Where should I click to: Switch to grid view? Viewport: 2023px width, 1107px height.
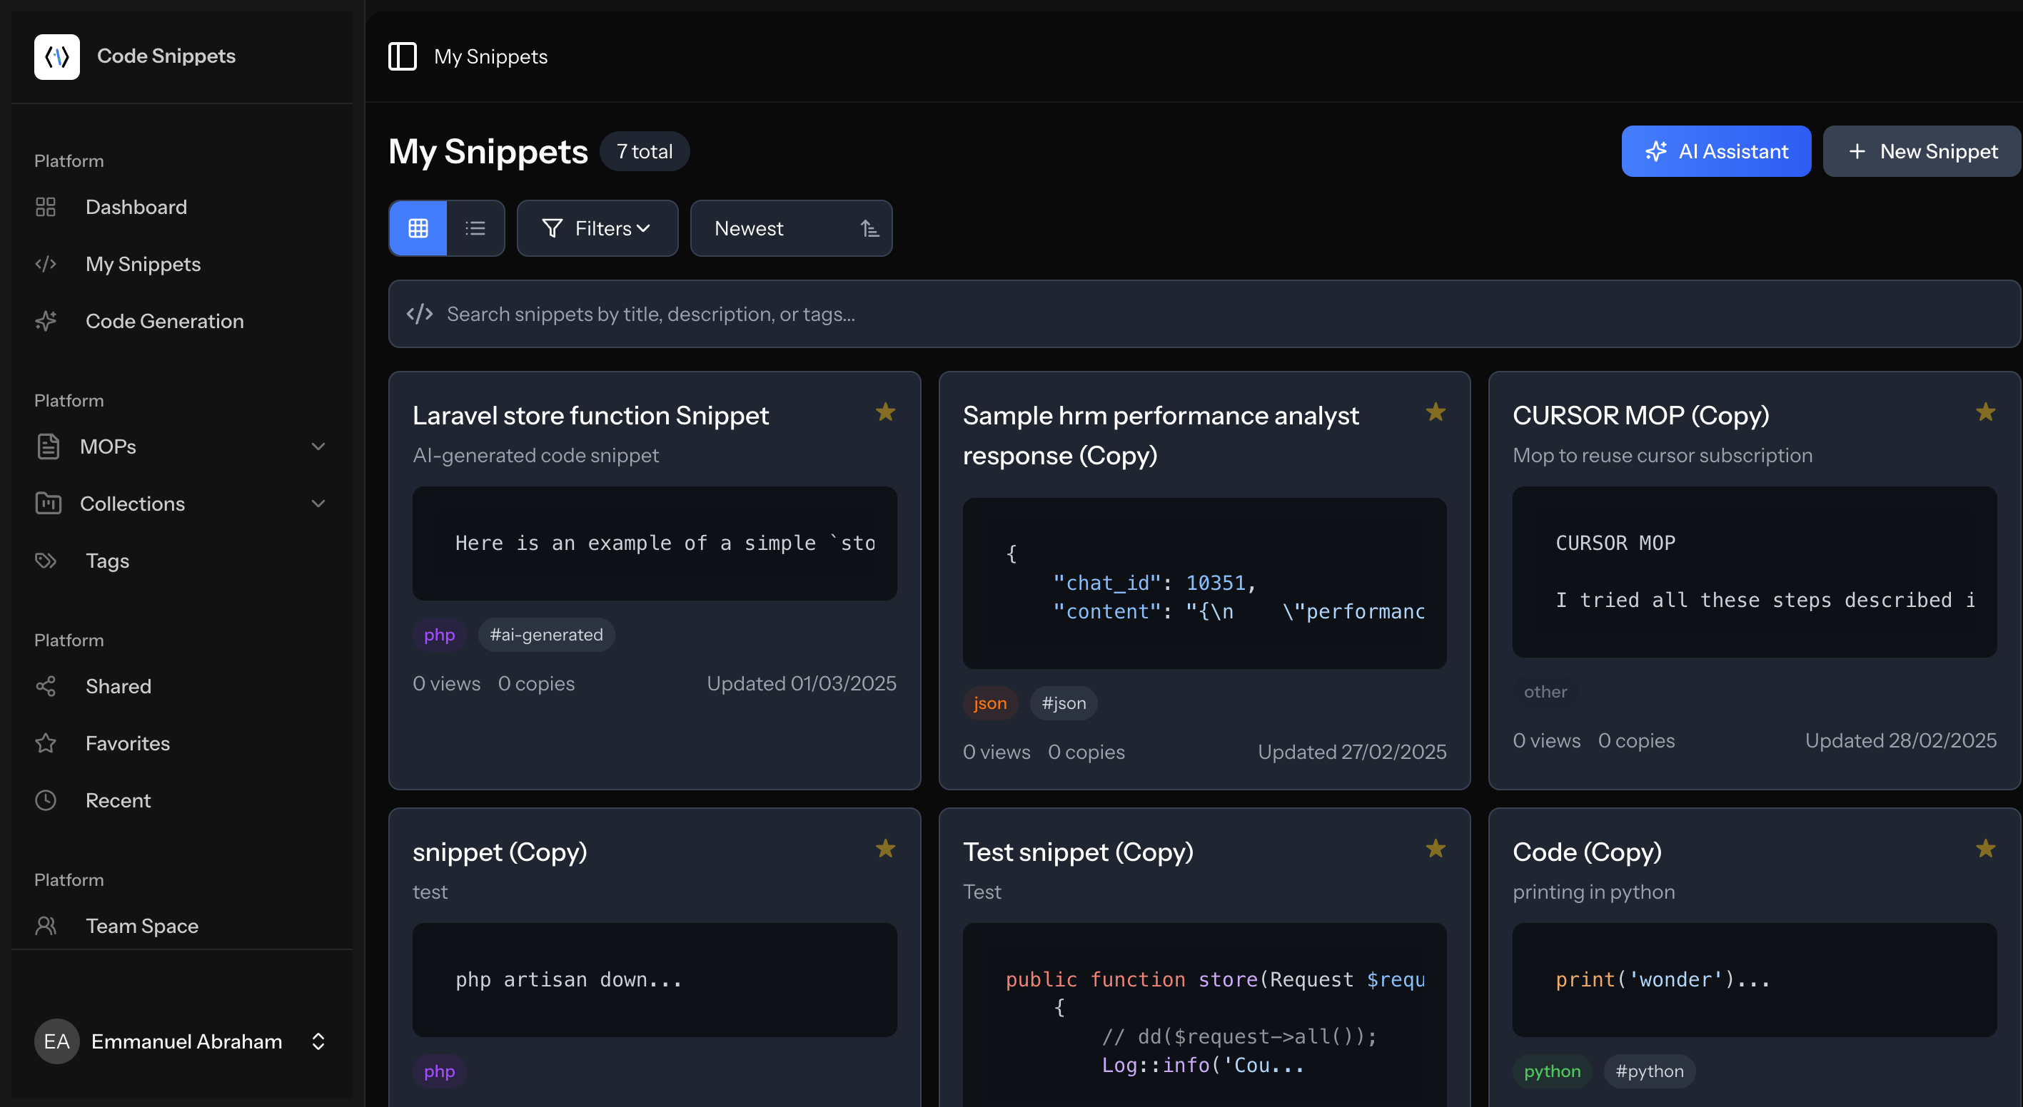click(x=418, y=228)
